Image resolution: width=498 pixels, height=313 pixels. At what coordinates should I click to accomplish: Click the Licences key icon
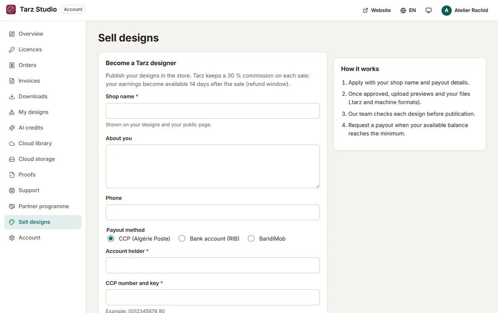12,50
